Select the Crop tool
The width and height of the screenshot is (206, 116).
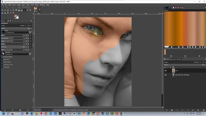click(14, 10)
